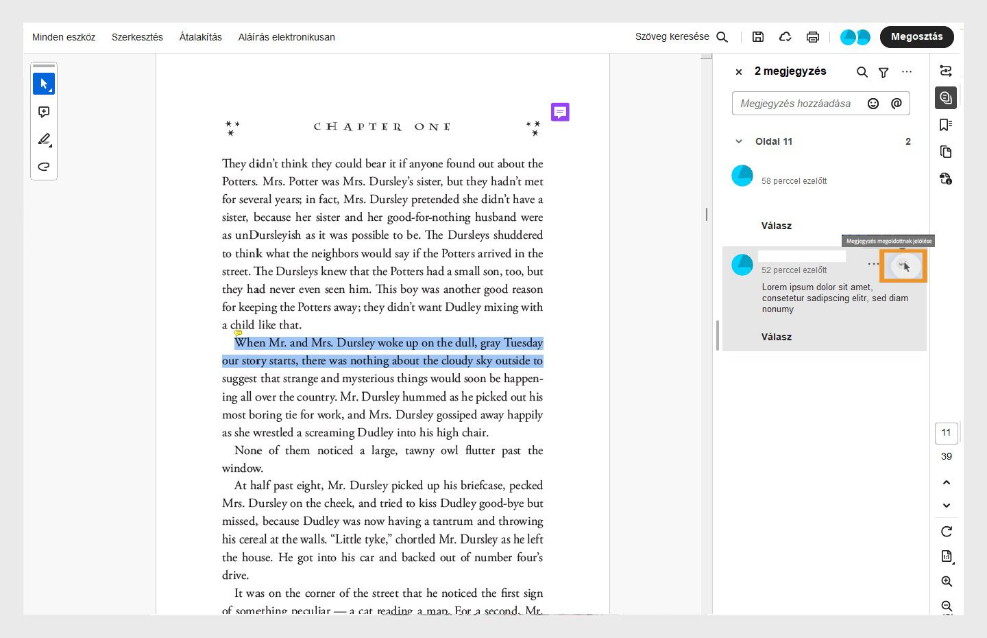Insert an emoji in the comment

click(x=873, y=104)
